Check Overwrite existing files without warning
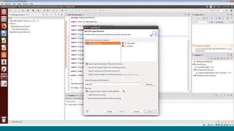Image resolution: width=234 pixels, height=131 pixels. click(87, 98)
